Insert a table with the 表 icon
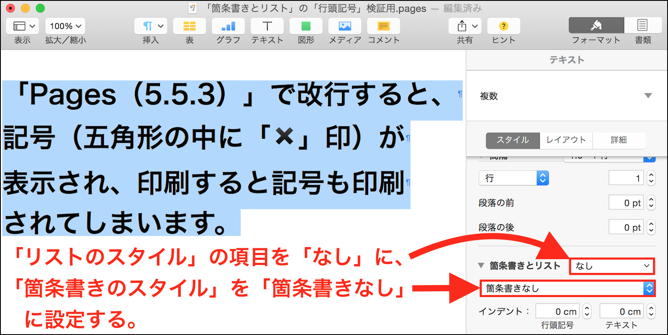Screen dimensions: 668x335 click(190, 26)
